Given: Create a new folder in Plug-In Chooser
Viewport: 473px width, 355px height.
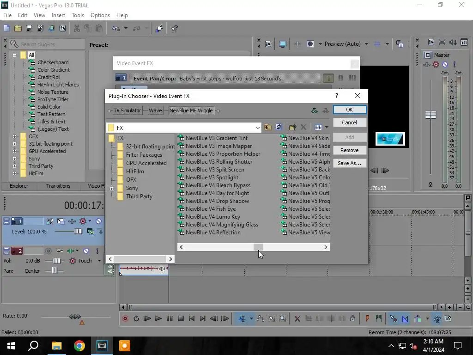Looking at the screenshot, I should pos(292,127).
